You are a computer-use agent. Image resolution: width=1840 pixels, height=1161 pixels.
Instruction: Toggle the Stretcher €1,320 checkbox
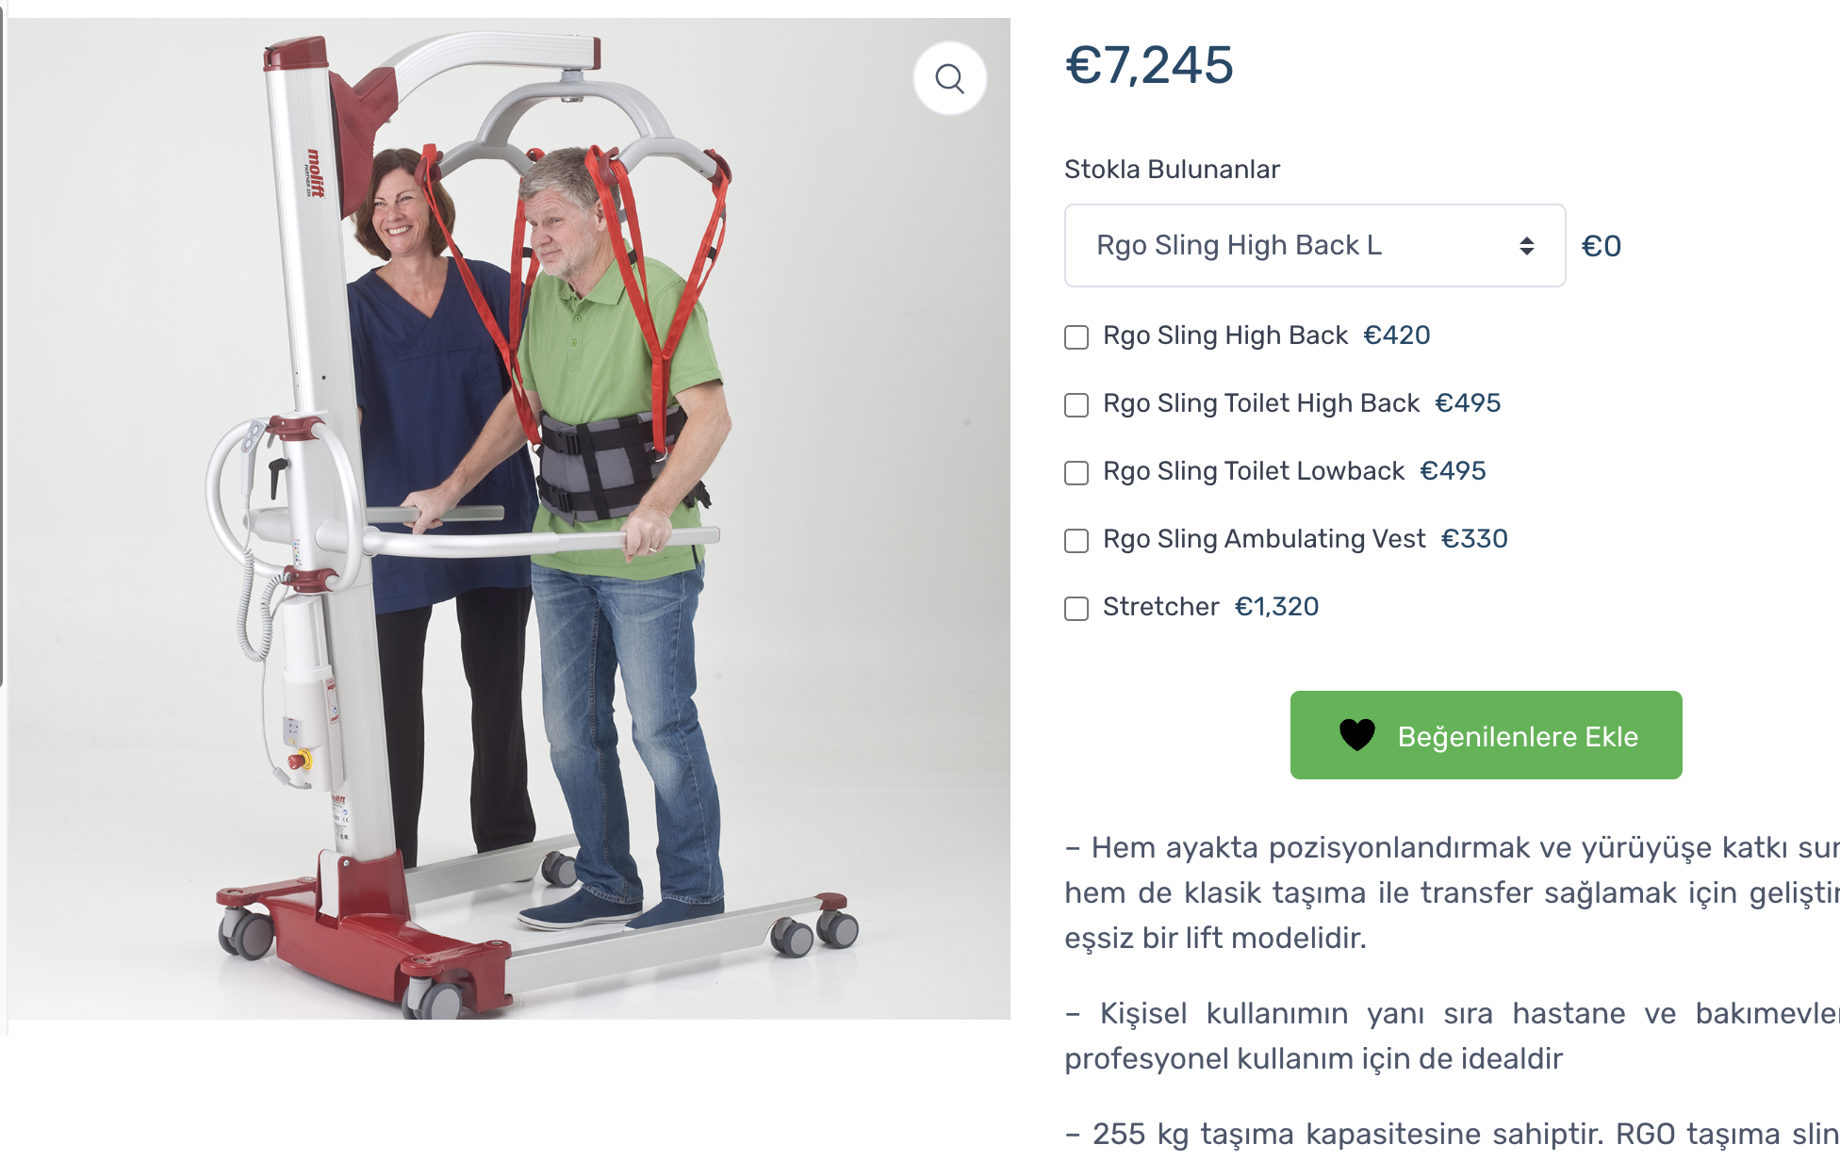1076,608
